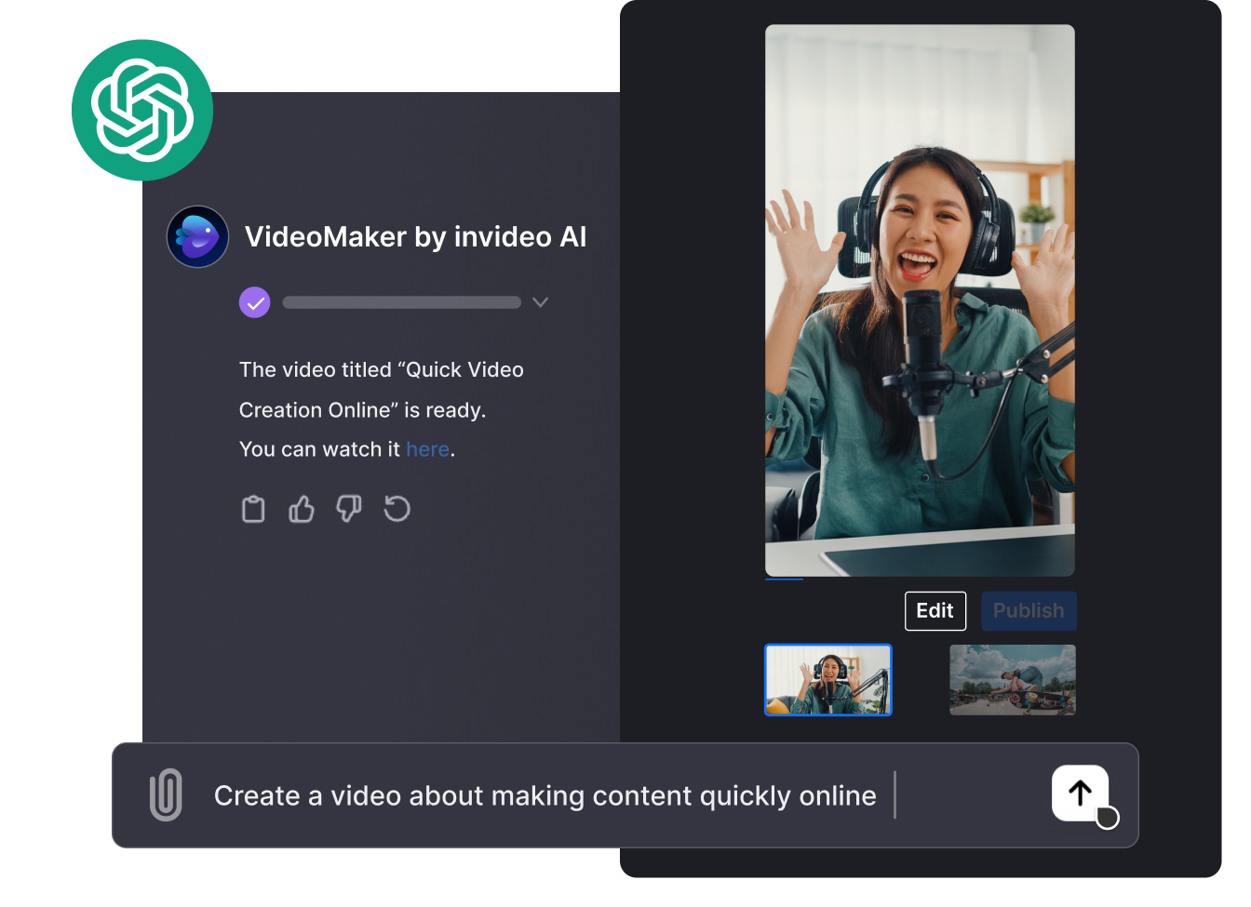Copy the response with the clipboard icon
Viewport: 1251px width, 907px height.
point(253,509)
